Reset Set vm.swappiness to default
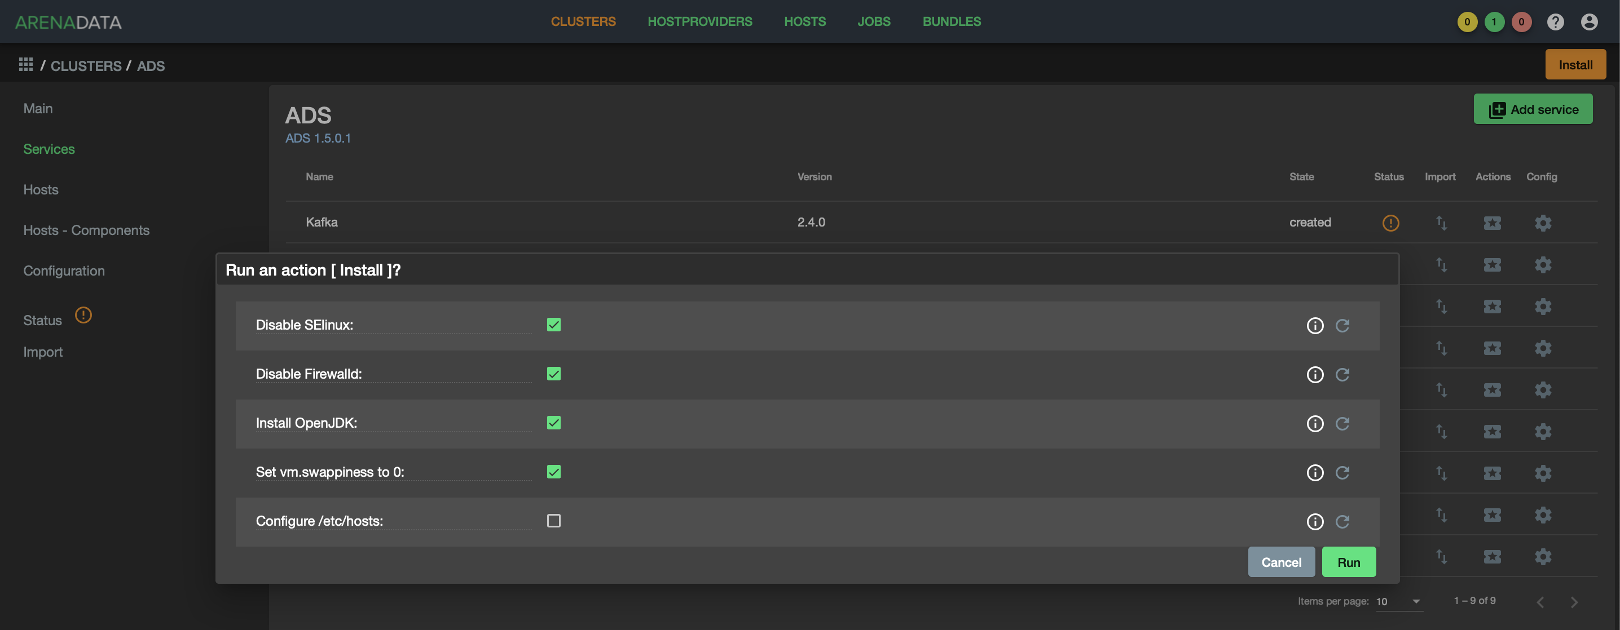Image resolution: width=1620 pixels, height=630 pixels. tap(1342, 472)
